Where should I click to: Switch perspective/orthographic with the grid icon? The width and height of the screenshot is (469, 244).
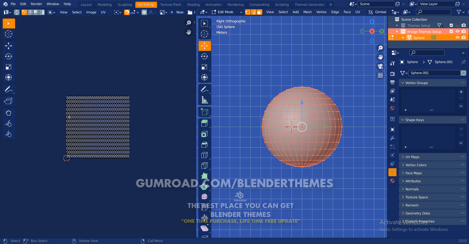click(380, 75)
